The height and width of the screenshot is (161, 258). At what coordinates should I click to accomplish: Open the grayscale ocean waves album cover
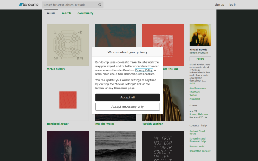pos(115,146)
